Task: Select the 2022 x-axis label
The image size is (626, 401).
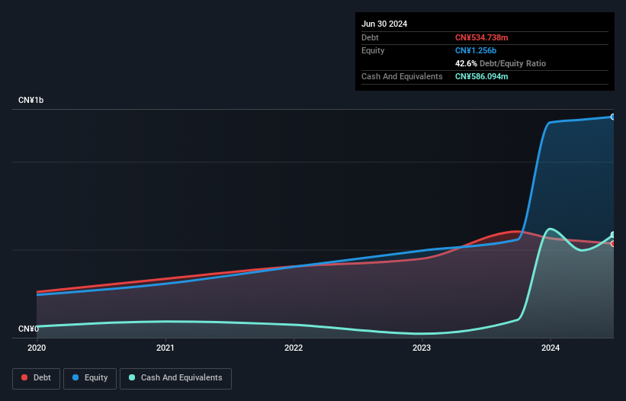Action: point(294,348)
